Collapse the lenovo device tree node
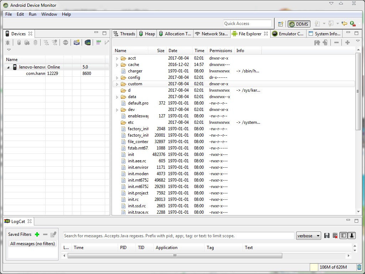365x274 pixels. (x=9, y=67)
